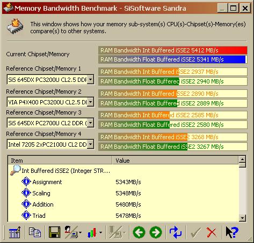The width and height of the screenshot is (254, 243).
Task: Click the list scrollbar thumb
Action: click(242, 165)
